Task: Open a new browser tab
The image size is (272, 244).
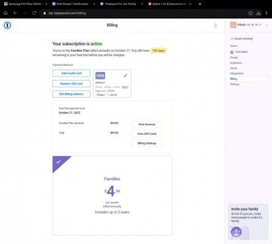Action: [200, 4]
